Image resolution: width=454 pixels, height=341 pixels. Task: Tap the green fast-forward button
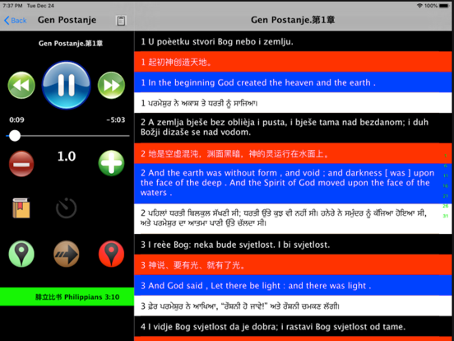click(112, 86)
